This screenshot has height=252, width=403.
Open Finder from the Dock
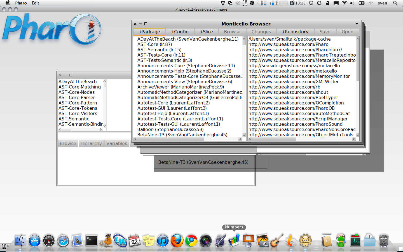pos(20,241)
